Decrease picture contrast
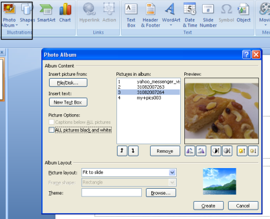Image resolution: width=270 pixels, height=219 pixels. pyautogui.click(x=227, y=151)
